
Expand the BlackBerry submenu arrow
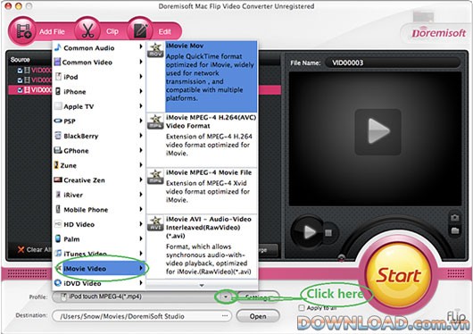tap(141, 135)
